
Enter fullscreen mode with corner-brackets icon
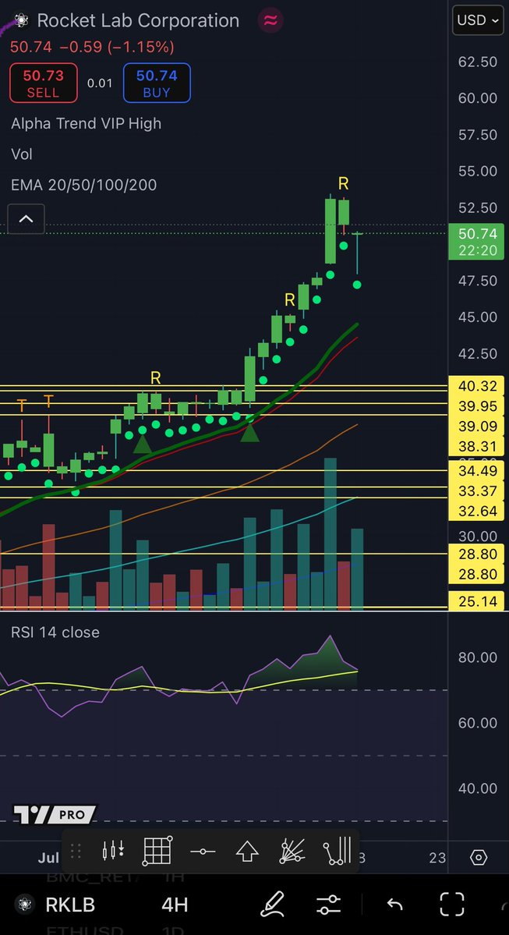[452, 904]
